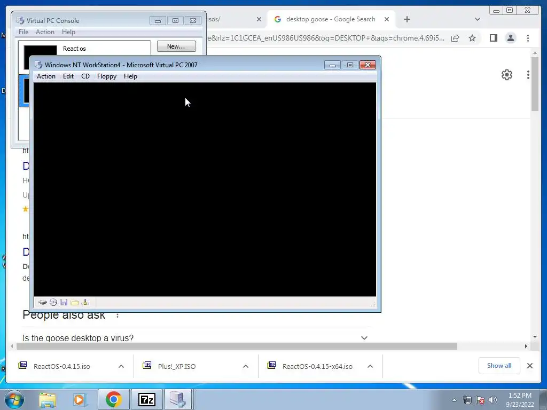Click the Show all downloads button

499,366
